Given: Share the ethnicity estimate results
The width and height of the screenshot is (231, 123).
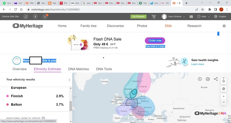Looking at the screenshot, I should (x=216, y=79).
